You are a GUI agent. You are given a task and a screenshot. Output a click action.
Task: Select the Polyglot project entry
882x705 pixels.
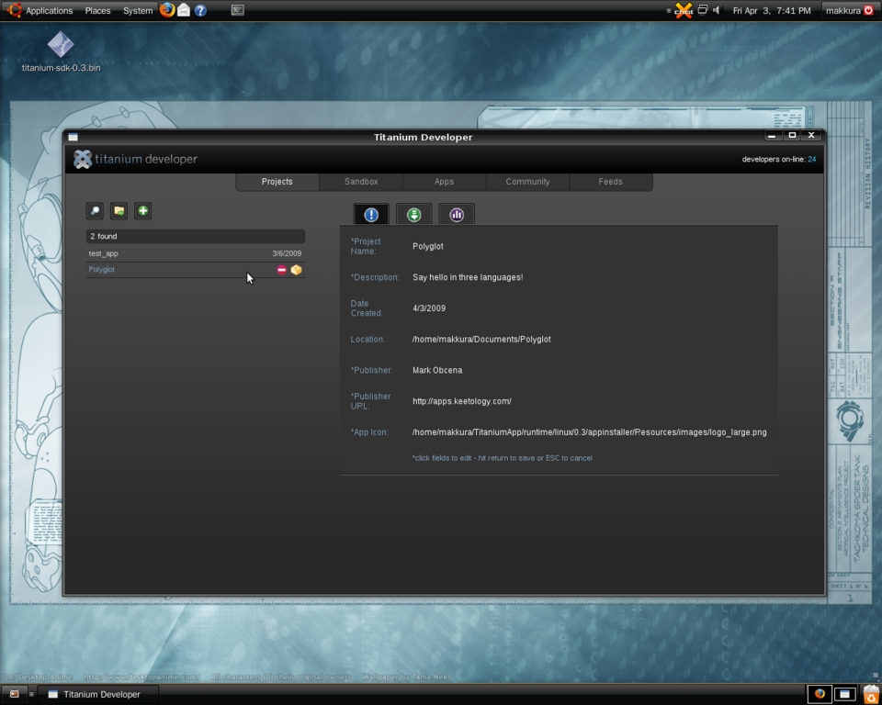pyautogui.click(x=101, y=269)
